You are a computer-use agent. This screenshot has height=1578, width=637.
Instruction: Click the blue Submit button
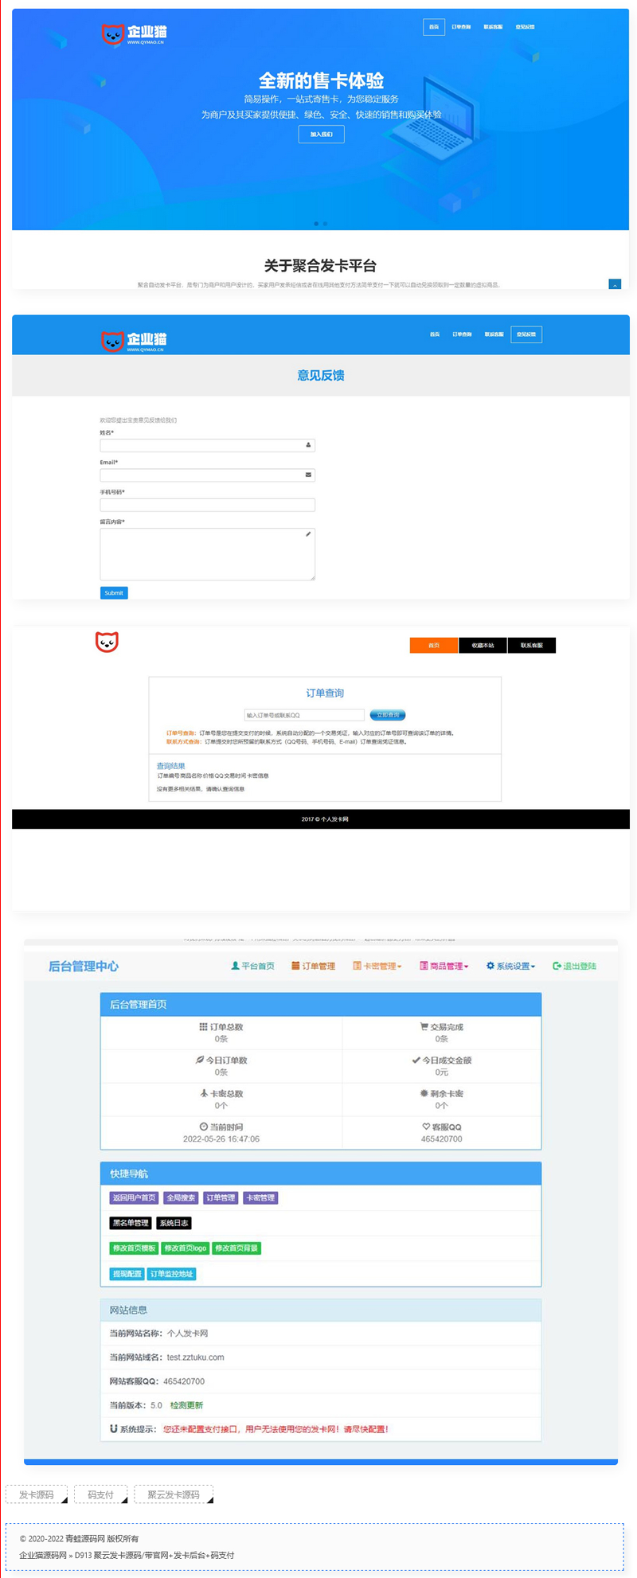click(x=114, y=592)
